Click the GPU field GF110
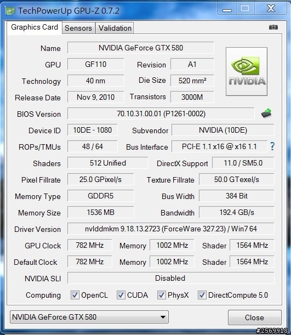Image resolution: width=291 pixels, height=335 pixels. click(96, 64)
